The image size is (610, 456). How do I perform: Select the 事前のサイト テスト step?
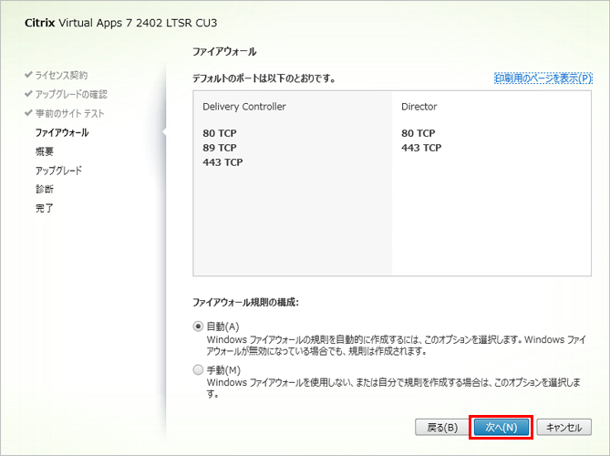[x=70, y=113]
